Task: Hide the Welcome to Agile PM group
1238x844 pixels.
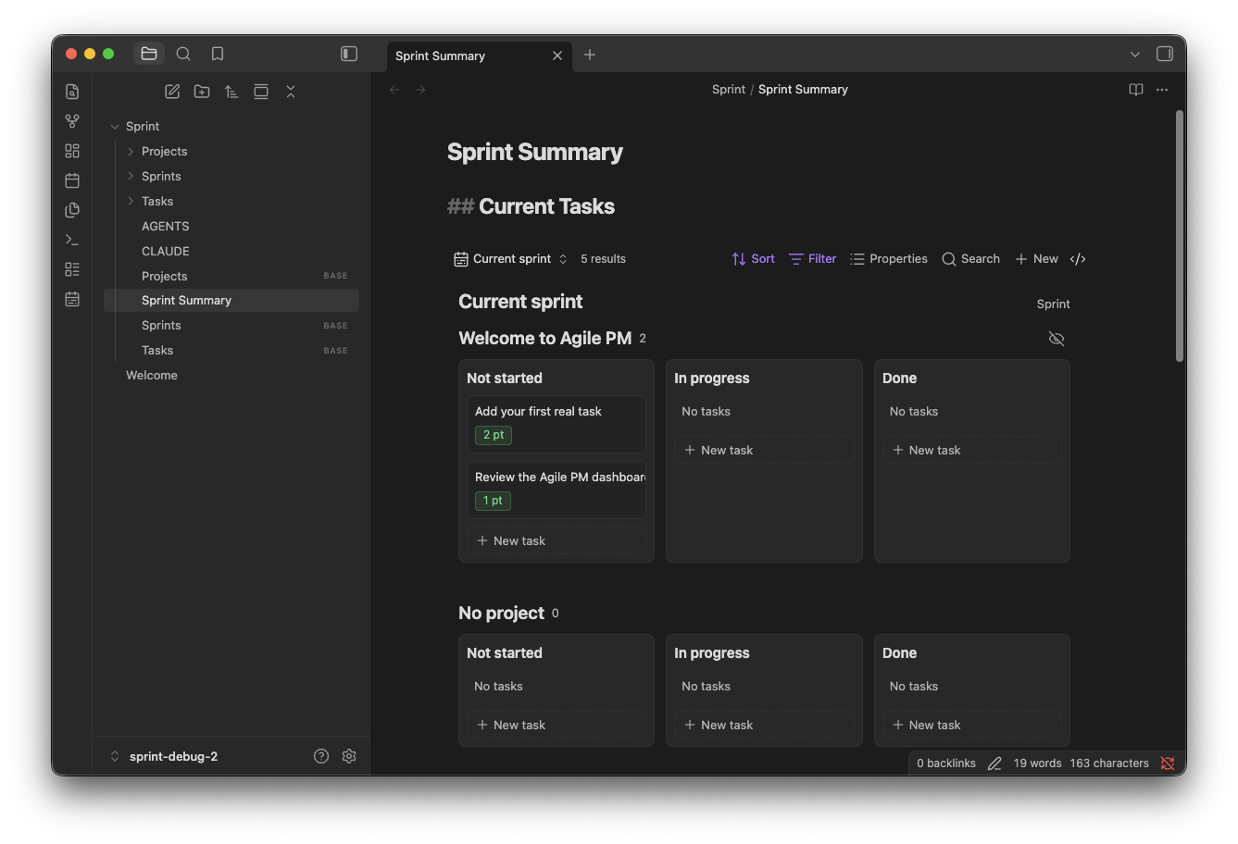Action: [x=1057, y=339]
